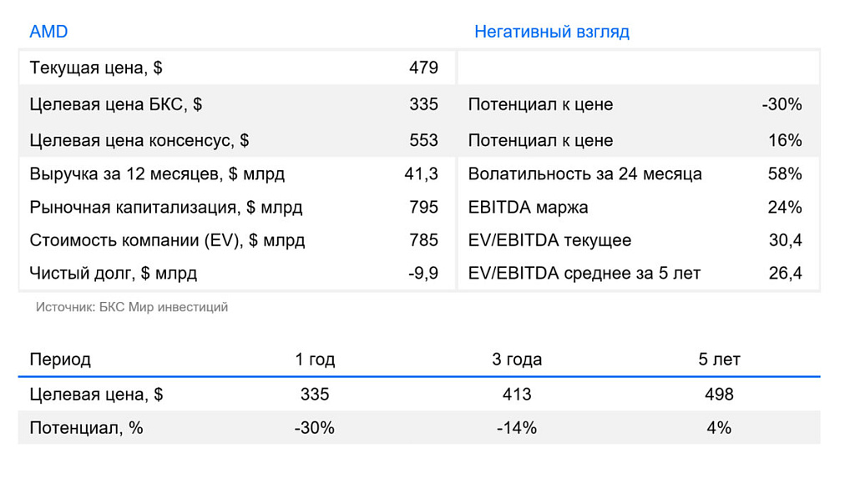Select the 3 года column header
The height and width of the screenshot is (483, 855).
pyautogui.click(x=517, y=360)
